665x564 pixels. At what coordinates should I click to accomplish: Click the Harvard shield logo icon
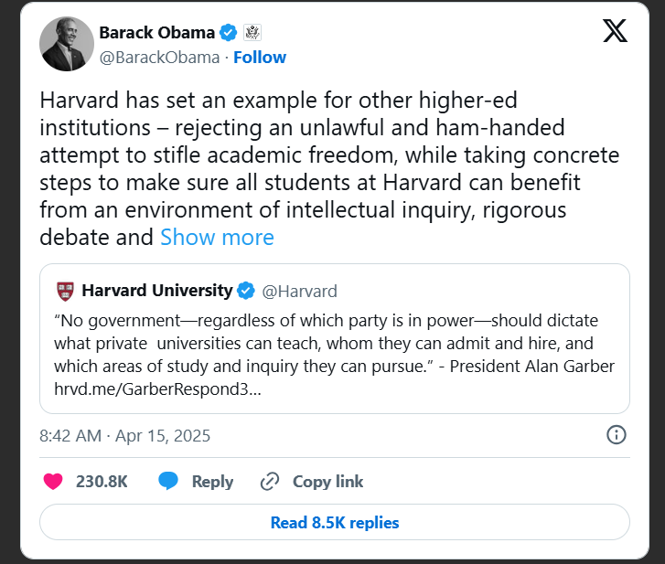tap(64, 292)
